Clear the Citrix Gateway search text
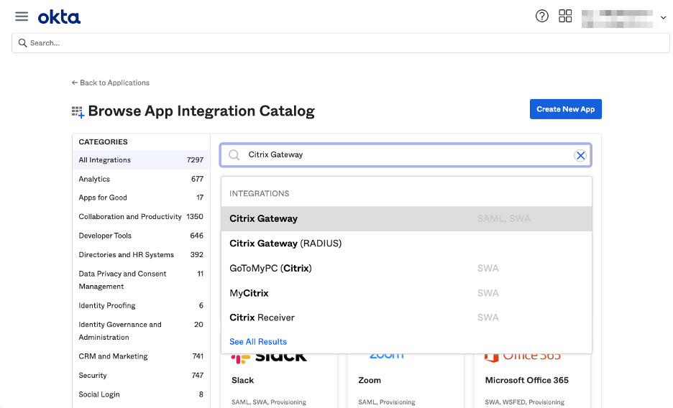Viewport: 673px width, 408px height. click(580, 155)
